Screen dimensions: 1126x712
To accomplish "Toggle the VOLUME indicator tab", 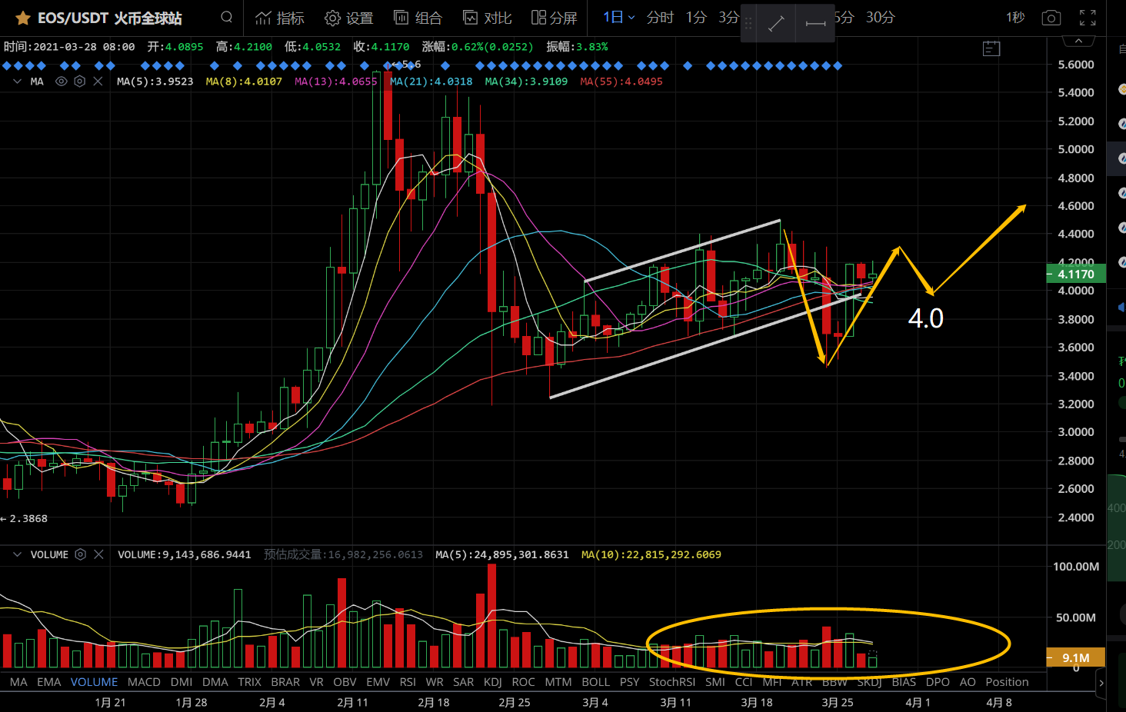I will click(x=94, y=682).
